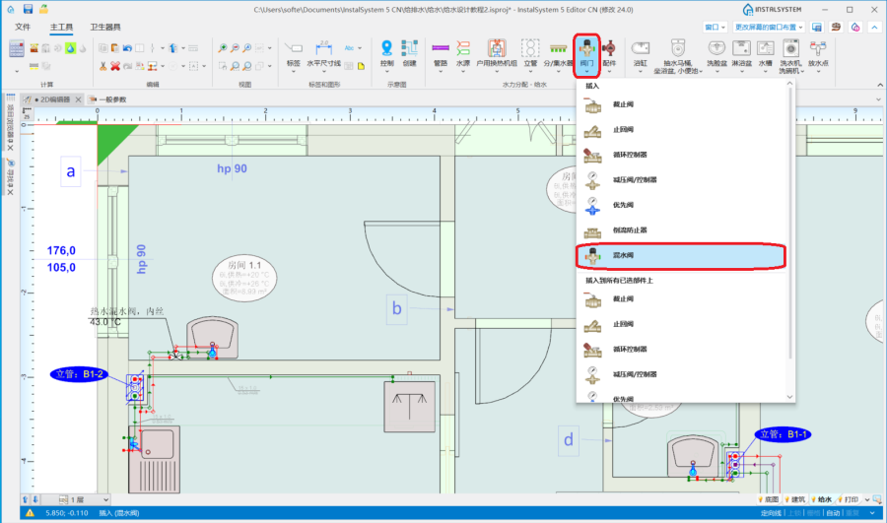The height and width of the screenshot is (523, 887).
Task: Select the sink (水槽) fixture
Action: click(766, 54)
